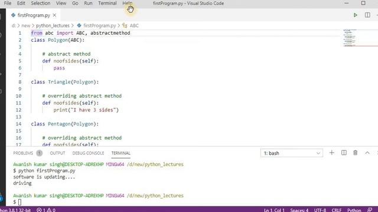Viewport: 378px width, 212px height.
Task: Create a new terminal with plus icon
Action: [x=332, y=153]
